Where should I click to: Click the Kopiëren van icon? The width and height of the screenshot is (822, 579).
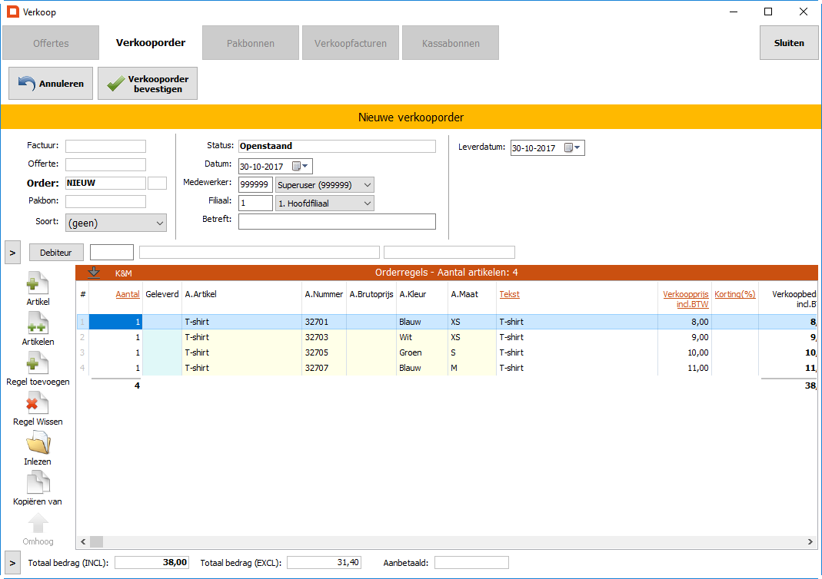pos(38,483)
